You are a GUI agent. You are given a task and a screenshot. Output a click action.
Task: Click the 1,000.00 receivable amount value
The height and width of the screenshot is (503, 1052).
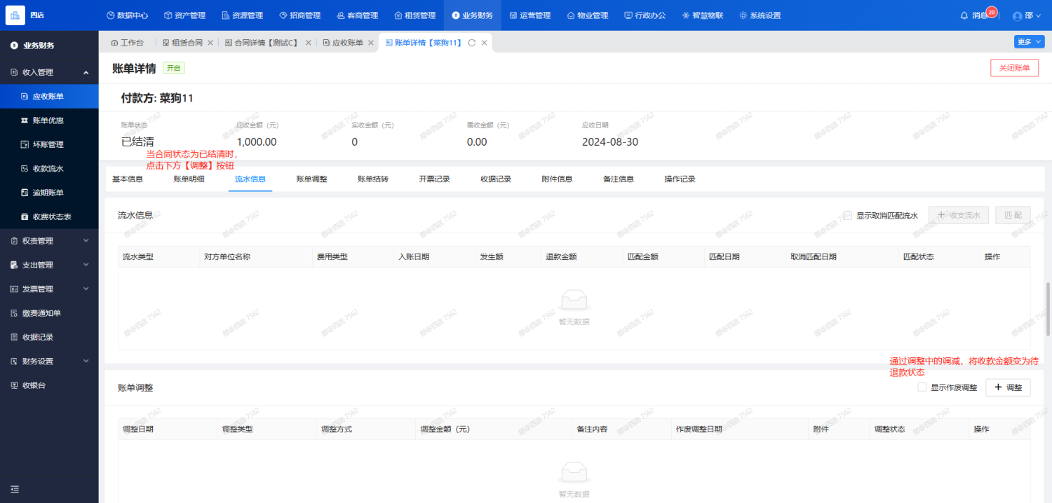click(x=257, y=142)
